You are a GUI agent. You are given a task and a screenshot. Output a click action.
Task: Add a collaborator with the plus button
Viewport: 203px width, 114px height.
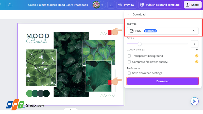tap(102, 5)
